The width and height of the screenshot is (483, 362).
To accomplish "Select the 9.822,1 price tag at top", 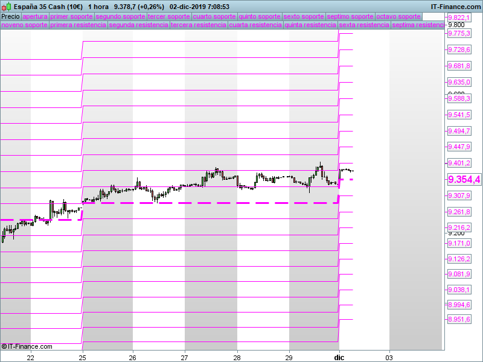I will tap(459, 17).
